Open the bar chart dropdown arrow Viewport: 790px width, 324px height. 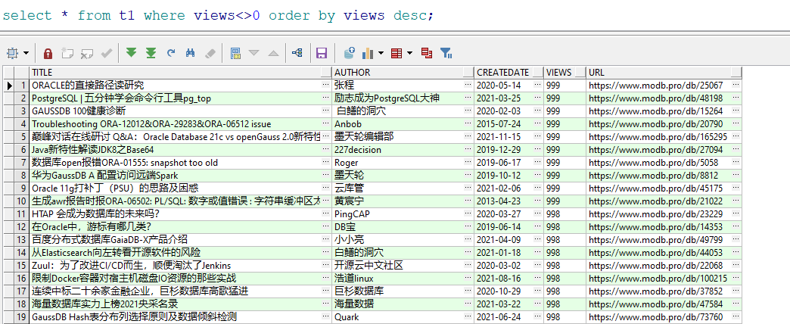(381, 53)
